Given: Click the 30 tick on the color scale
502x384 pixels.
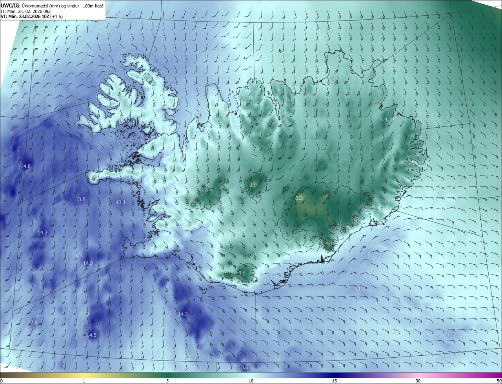Looking at the screenshot, I should pos(418,381).
